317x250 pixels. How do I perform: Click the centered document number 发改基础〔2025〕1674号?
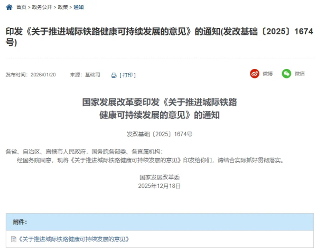click(160, 134)
